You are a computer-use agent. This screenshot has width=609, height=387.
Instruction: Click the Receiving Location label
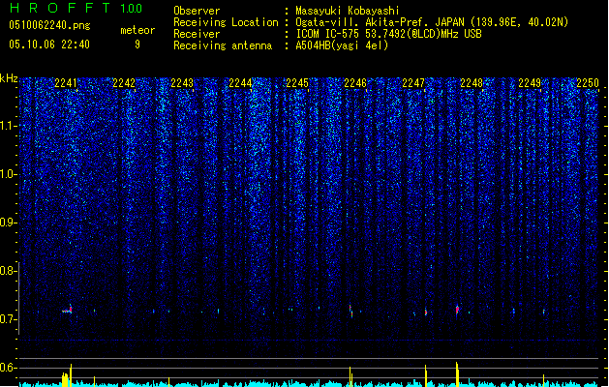[226, 22]
